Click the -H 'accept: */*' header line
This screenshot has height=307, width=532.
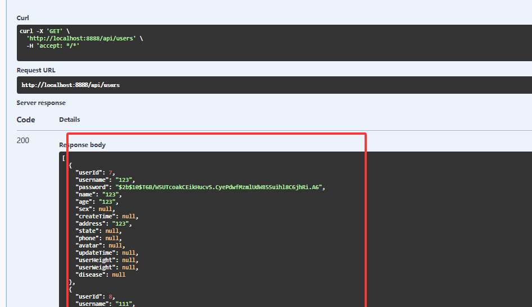point(53,46)
